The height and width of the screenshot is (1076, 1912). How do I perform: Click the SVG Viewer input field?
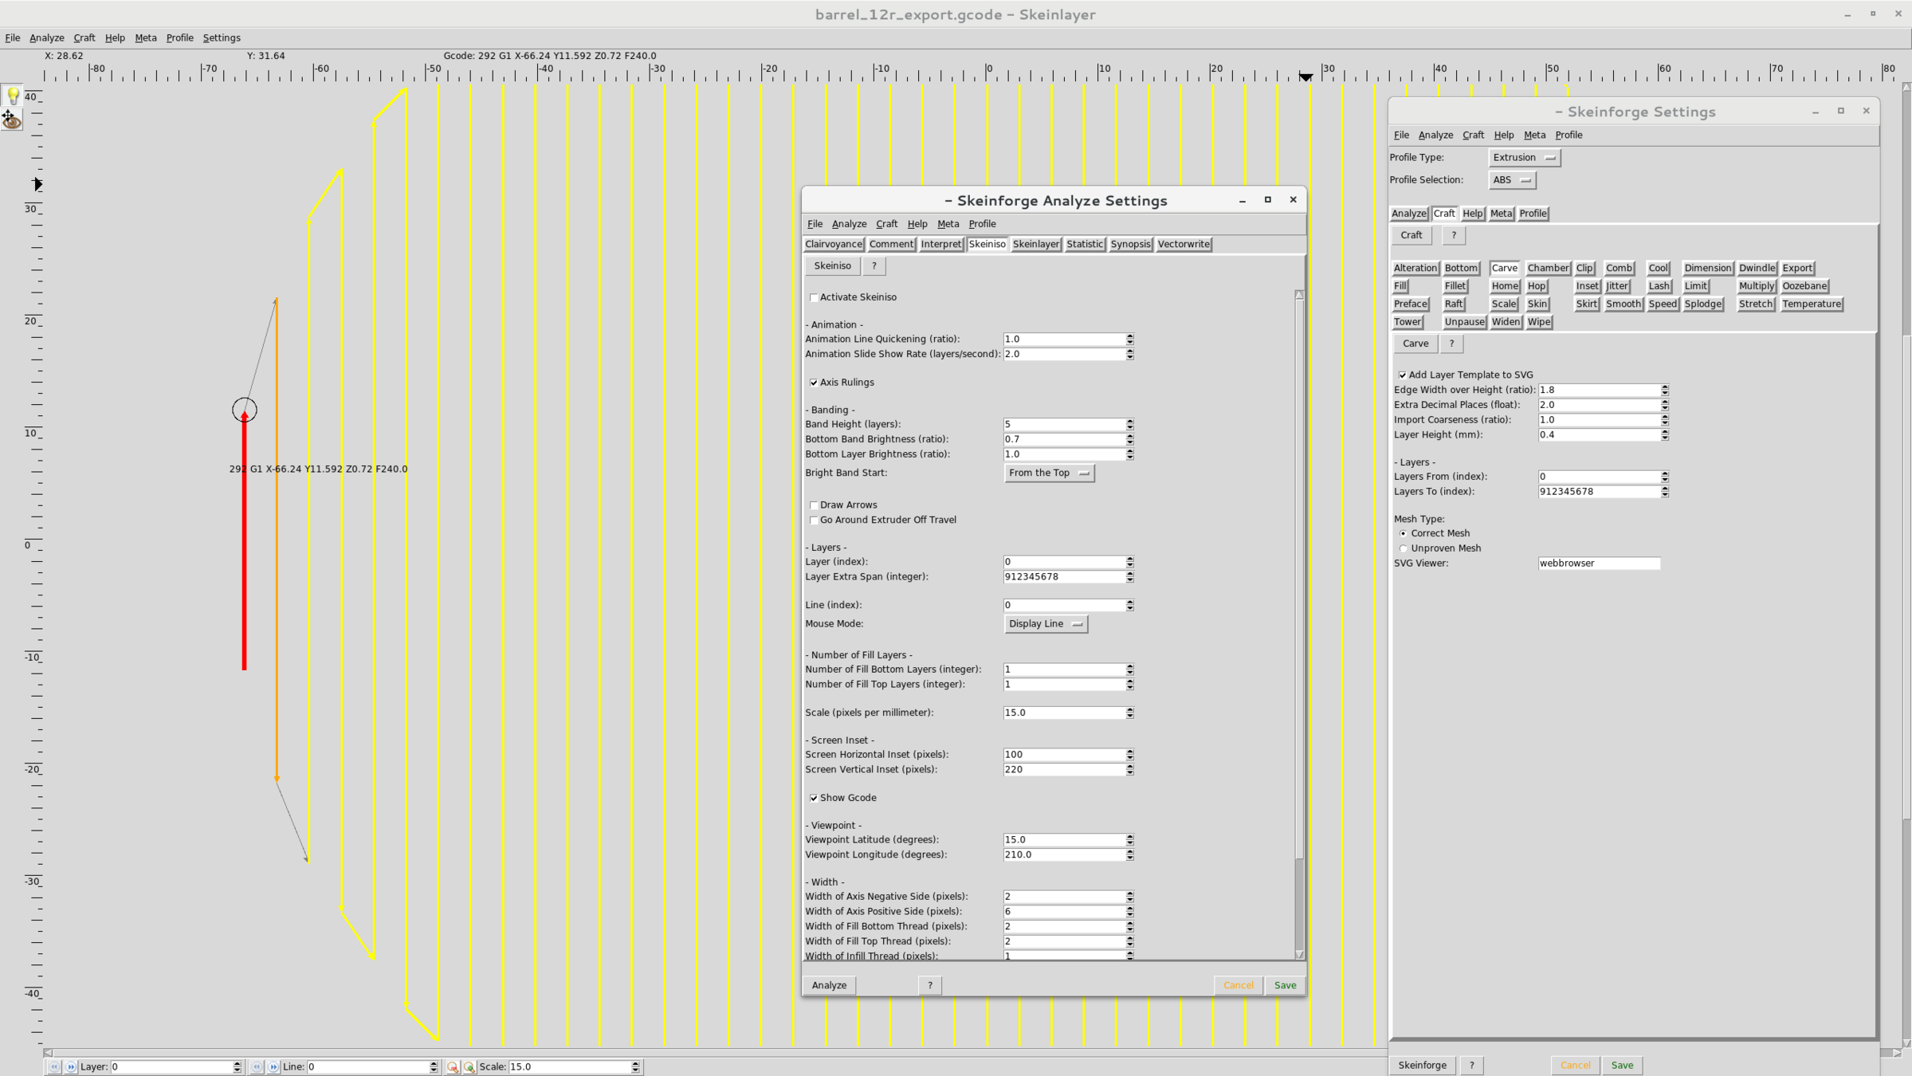1598,564
